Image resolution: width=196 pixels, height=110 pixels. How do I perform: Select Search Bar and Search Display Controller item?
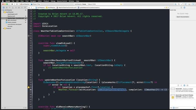coord(183,97)
